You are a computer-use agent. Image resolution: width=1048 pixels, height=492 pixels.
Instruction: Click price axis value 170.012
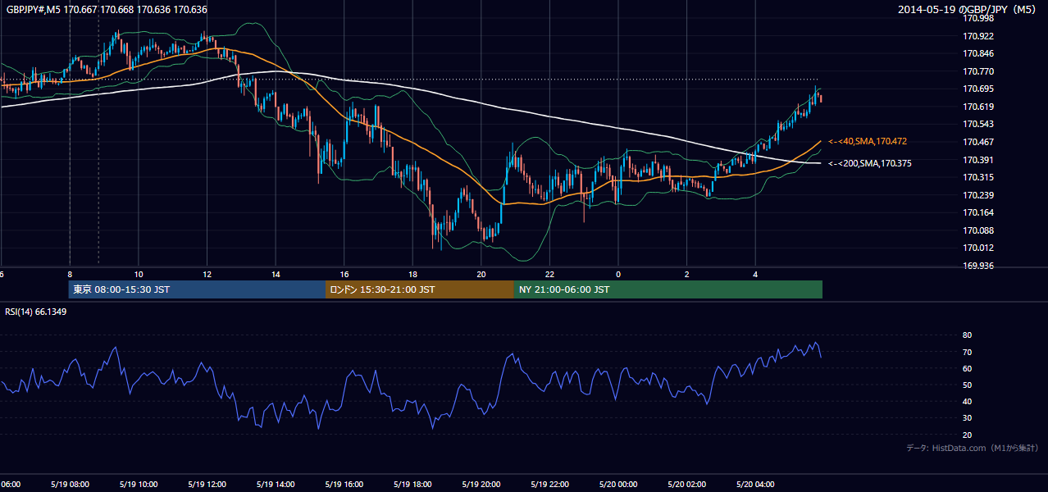(x=979, y=248)
